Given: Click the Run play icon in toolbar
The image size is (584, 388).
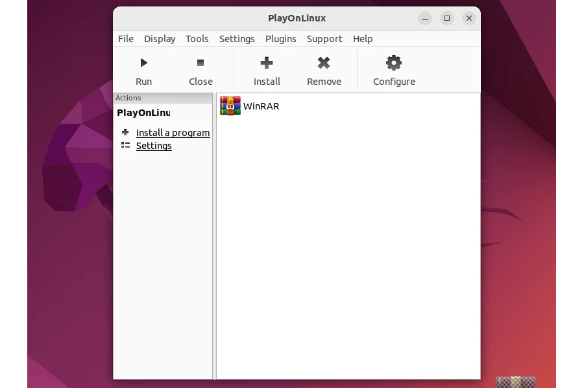Looking at the screenshot, I should 144,63.
